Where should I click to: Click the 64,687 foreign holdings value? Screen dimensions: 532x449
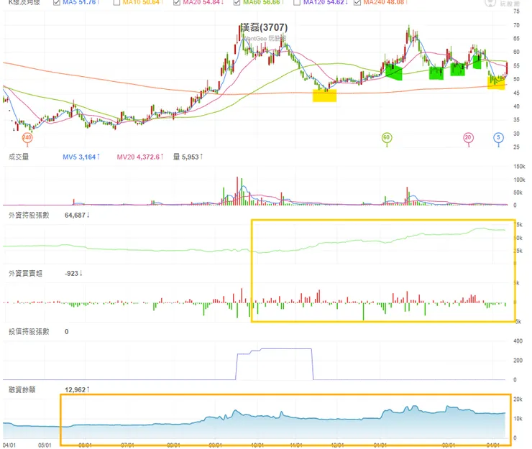77,216
